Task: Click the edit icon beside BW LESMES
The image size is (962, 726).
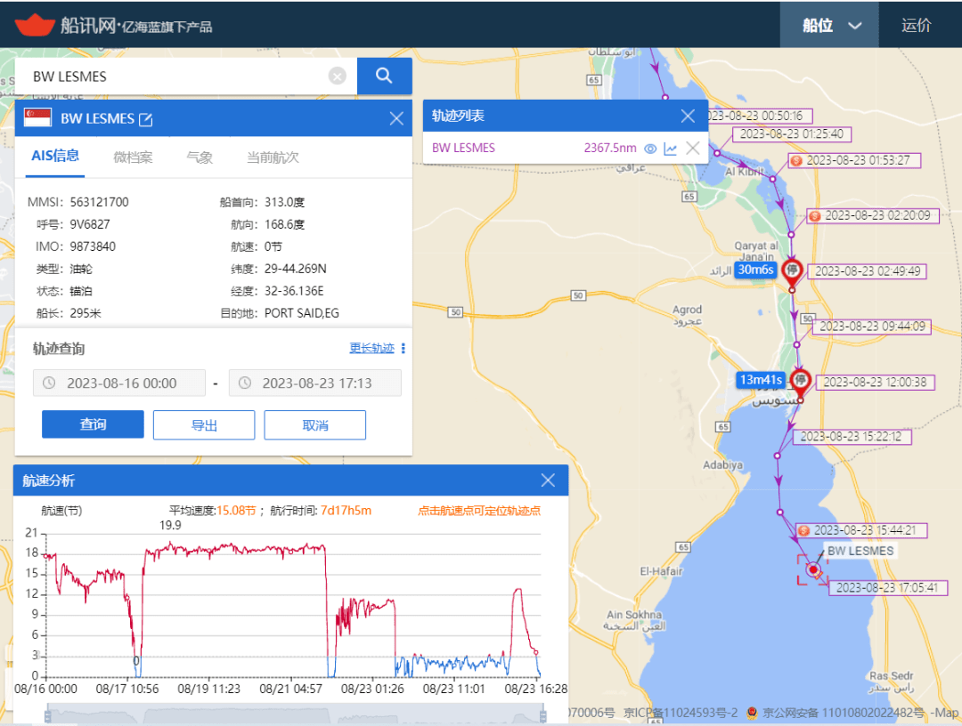Action: point(146,119)
